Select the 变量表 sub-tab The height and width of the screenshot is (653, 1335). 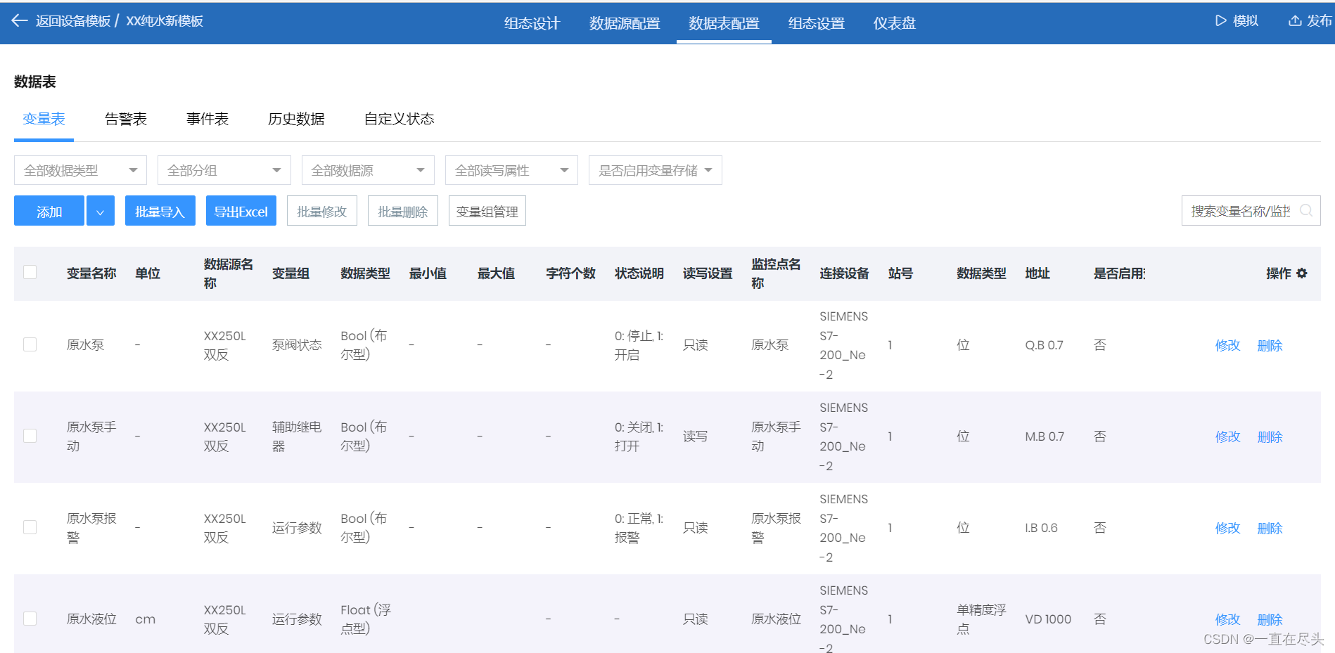pos(44,119)
